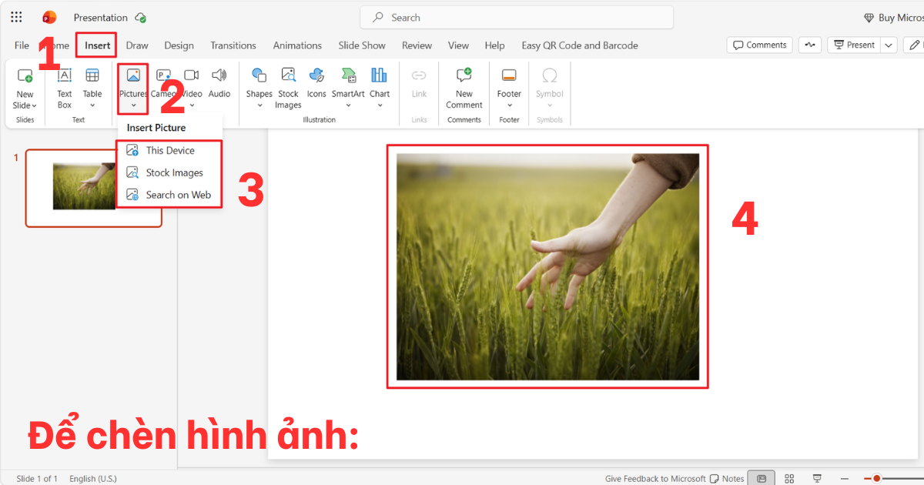Click the Link ribbon icon
924x485 pixels.
point(419,75)
